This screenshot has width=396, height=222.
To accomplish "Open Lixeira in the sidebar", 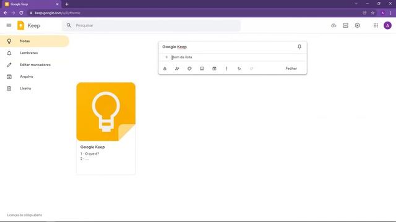I will (35, 88).
